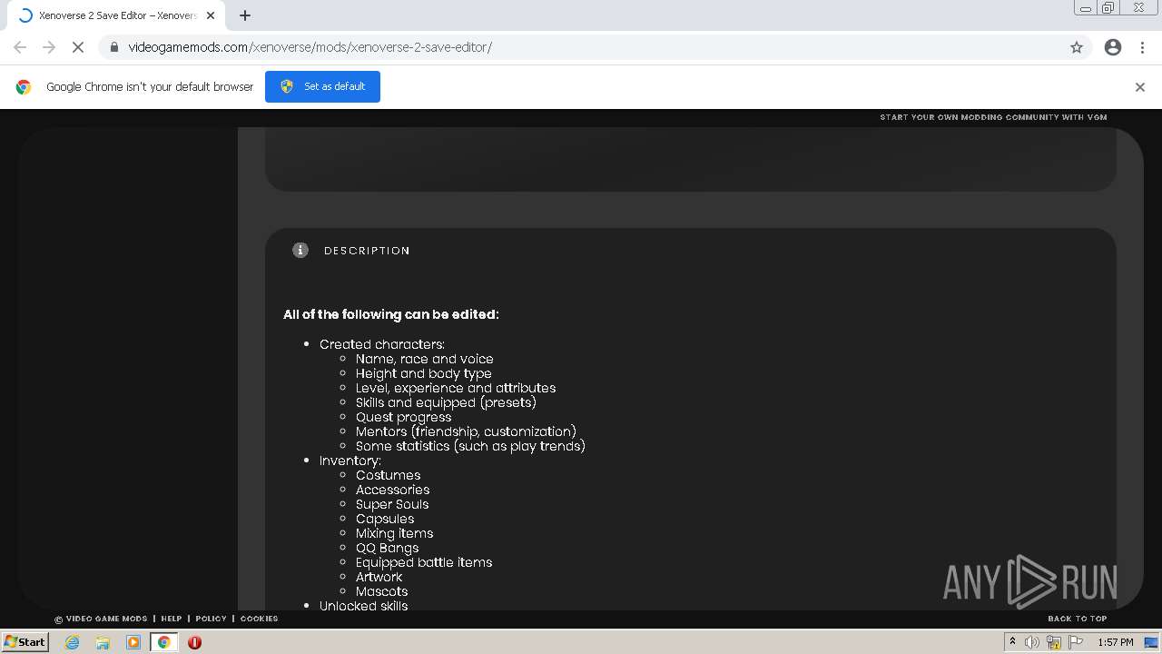Image resolution: width=1162 pixels, height=654 pixels.
Task: Open the Chrome three-dot menu
Action: point(1142,47)
